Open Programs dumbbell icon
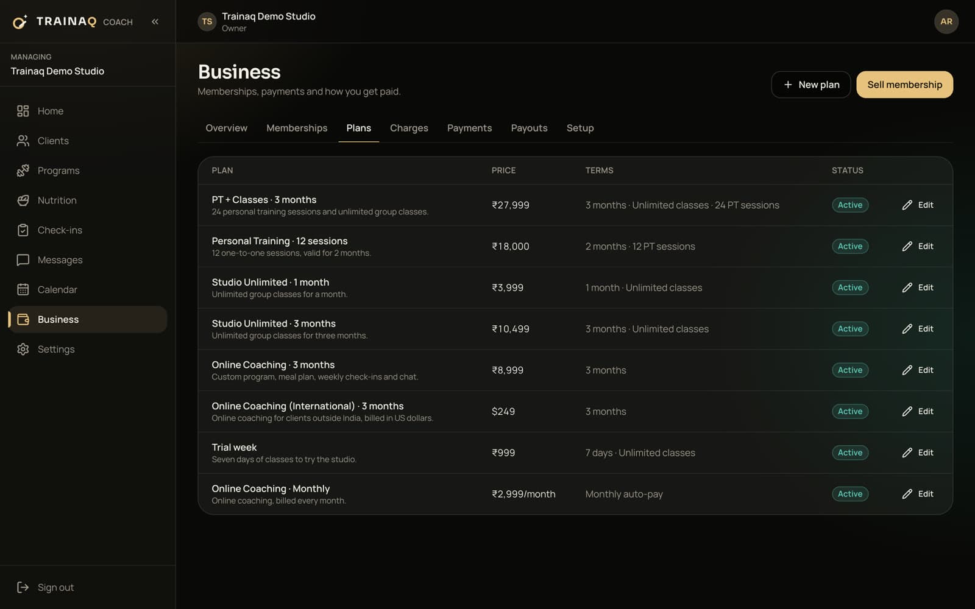 [23, 171]
